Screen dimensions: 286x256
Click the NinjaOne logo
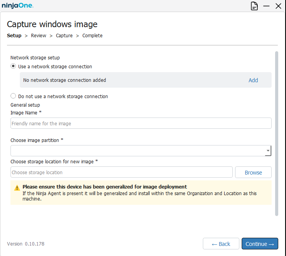17,6
